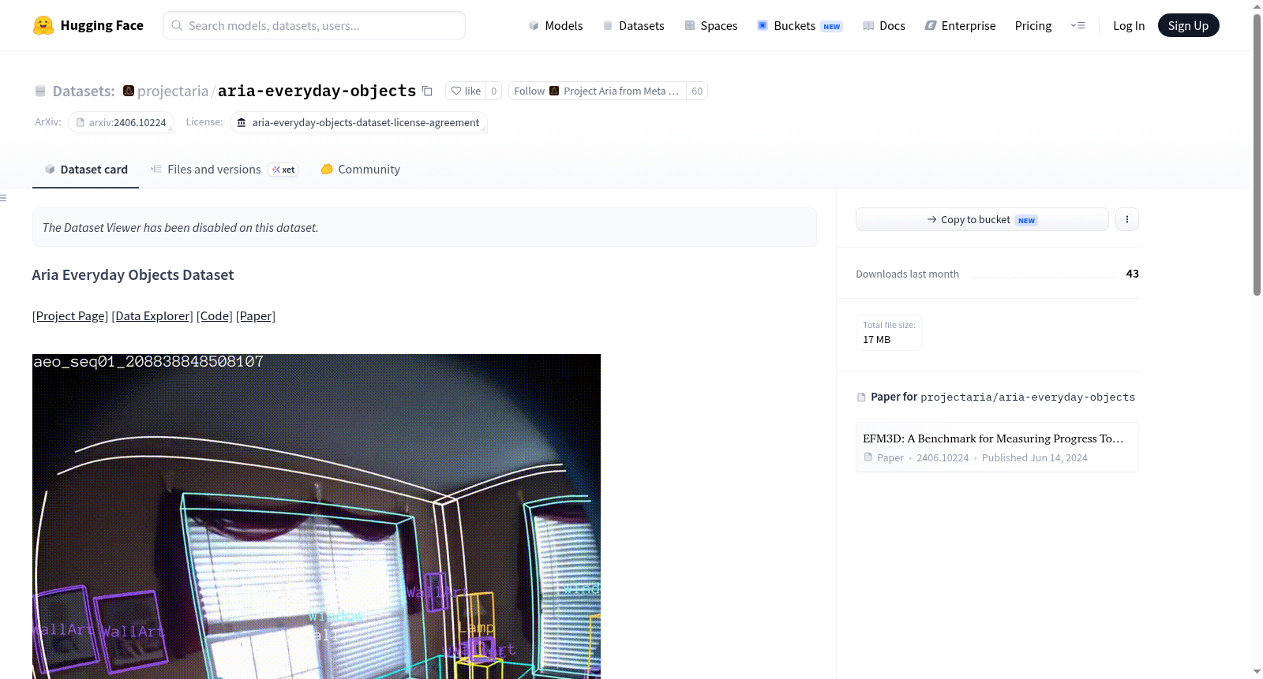
Task: Open the Models nav item
Action: [x=555, y=25]
